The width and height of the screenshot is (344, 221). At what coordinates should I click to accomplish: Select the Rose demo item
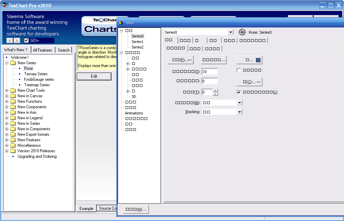28,68
